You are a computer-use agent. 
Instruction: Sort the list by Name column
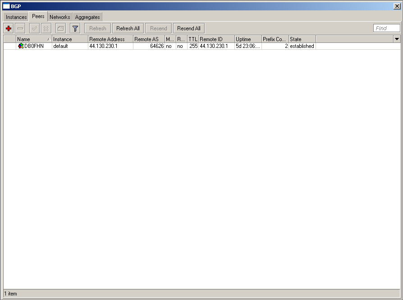[x=32, y=39]
